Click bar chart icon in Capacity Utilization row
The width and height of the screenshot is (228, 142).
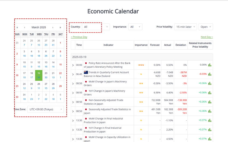pyautogui.click(x=210, y=139)
